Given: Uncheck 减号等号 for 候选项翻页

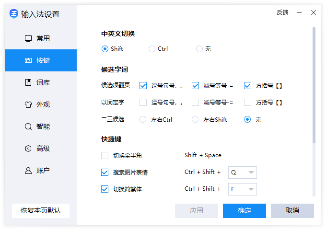Looking at the screenshot, I should point(195,86).
